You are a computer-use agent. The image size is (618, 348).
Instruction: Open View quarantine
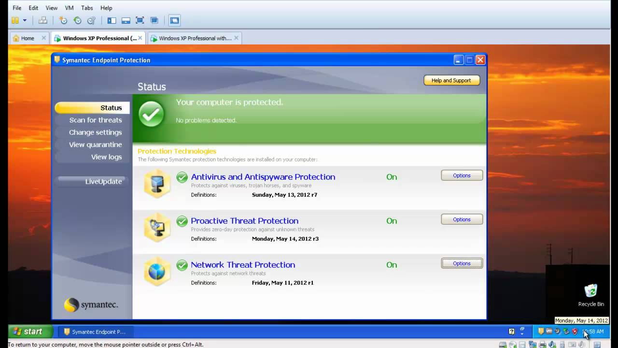[95, 145]
